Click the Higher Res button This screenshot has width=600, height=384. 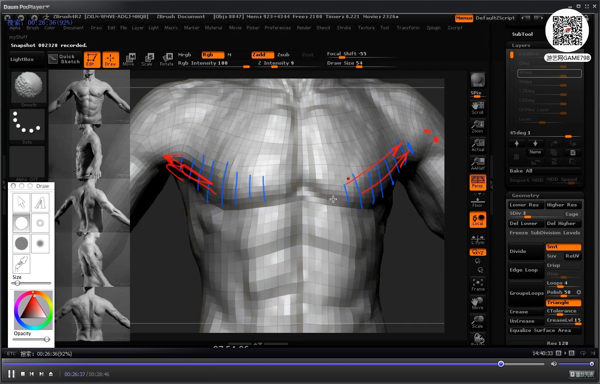coord(563,205)
